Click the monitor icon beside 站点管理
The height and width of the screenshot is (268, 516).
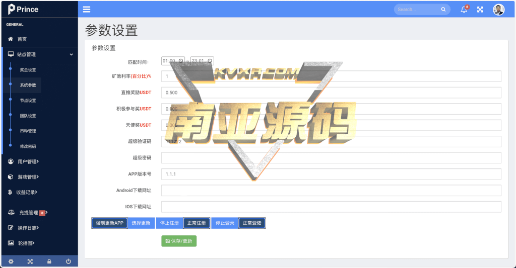click(x=11, y=54)
